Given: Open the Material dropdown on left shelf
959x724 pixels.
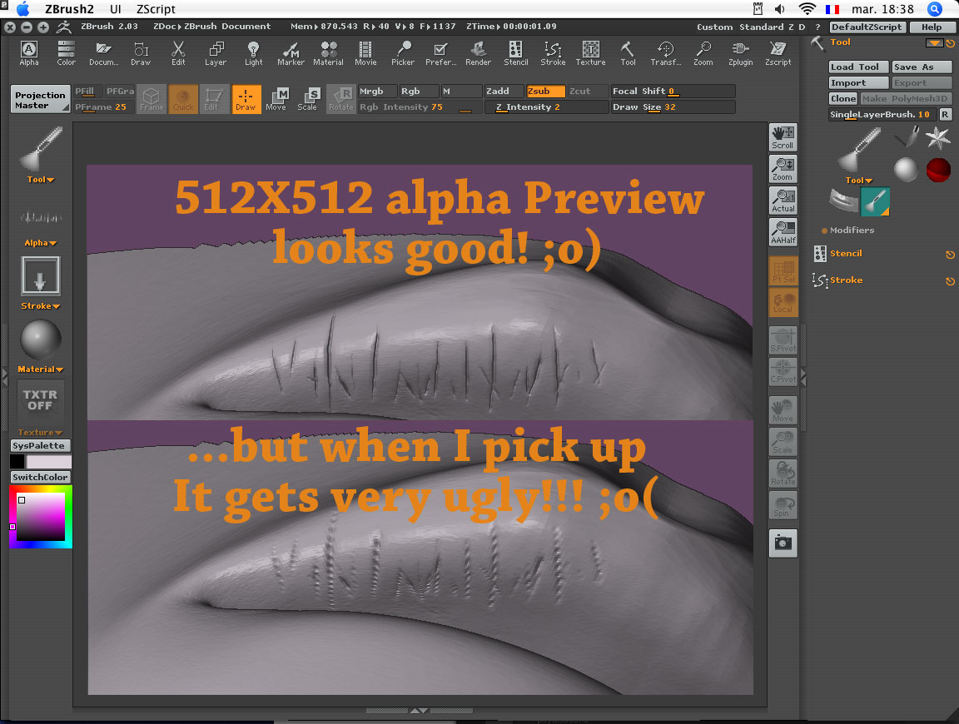Looking at the screenshot, I should (x=40, y=369).
